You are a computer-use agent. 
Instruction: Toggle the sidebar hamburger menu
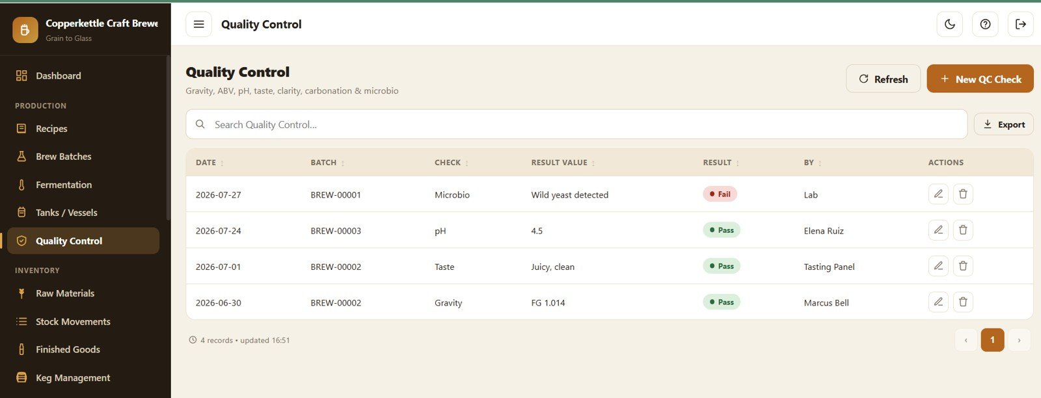(198, 24)
